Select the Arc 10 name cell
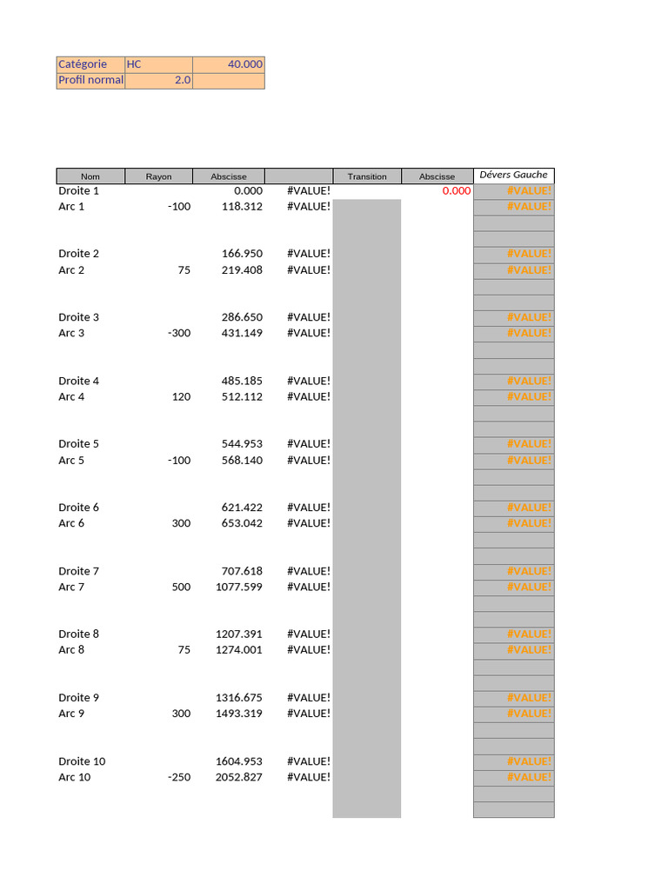Image resolution: width=668 pixels, height=890 pixels. 75,777
